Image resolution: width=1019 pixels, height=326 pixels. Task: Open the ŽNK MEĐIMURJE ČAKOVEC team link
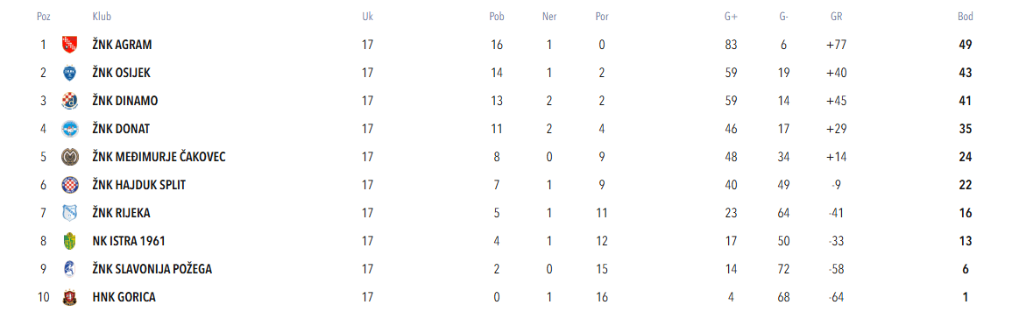159,157
